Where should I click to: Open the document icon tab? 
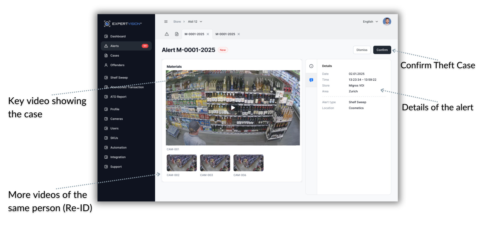coord(177,34)
